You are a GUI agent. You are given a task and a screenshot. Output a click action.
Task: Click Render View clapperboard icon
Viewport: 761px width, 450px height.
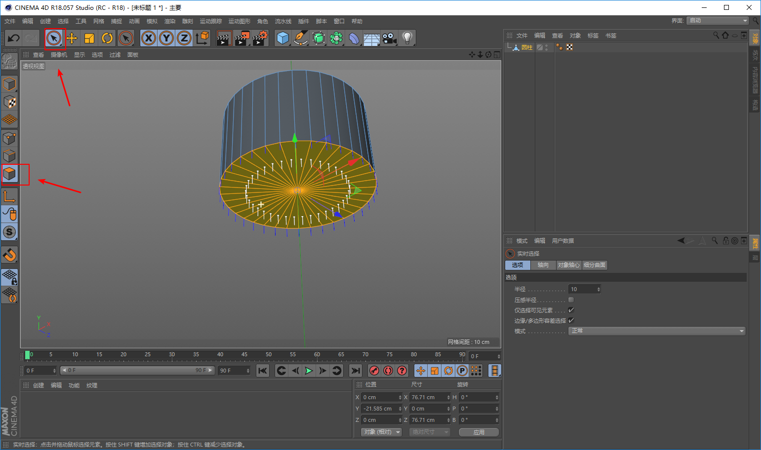click(x=224, y=38)
